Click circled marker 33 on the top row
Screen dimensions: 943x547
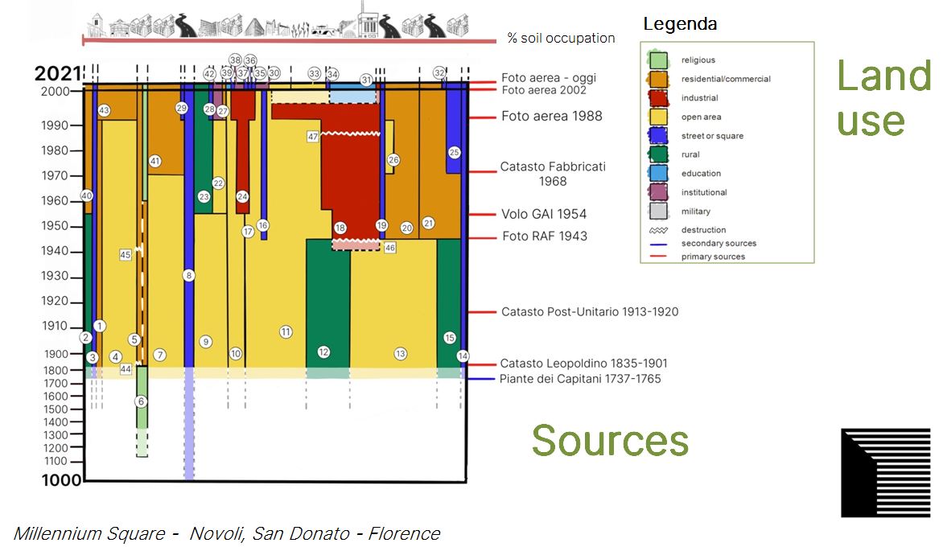pyautogui.click(x=314, y=73)
